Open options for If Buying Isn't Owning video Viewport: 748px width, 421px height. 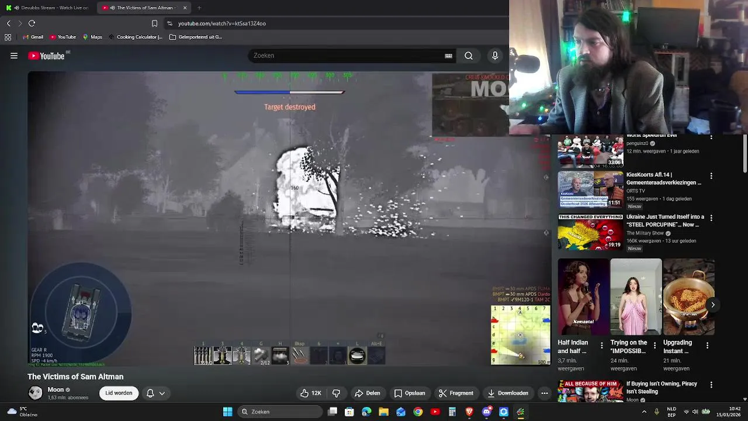pos(711,385)
